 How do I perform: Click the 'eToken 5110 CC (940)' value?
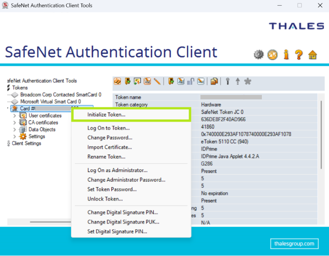click(x=225, y=141)
